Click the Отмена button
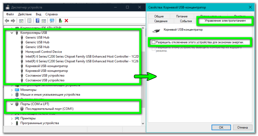258x136 pixels. pyautogui.click(x=243, y=127)
